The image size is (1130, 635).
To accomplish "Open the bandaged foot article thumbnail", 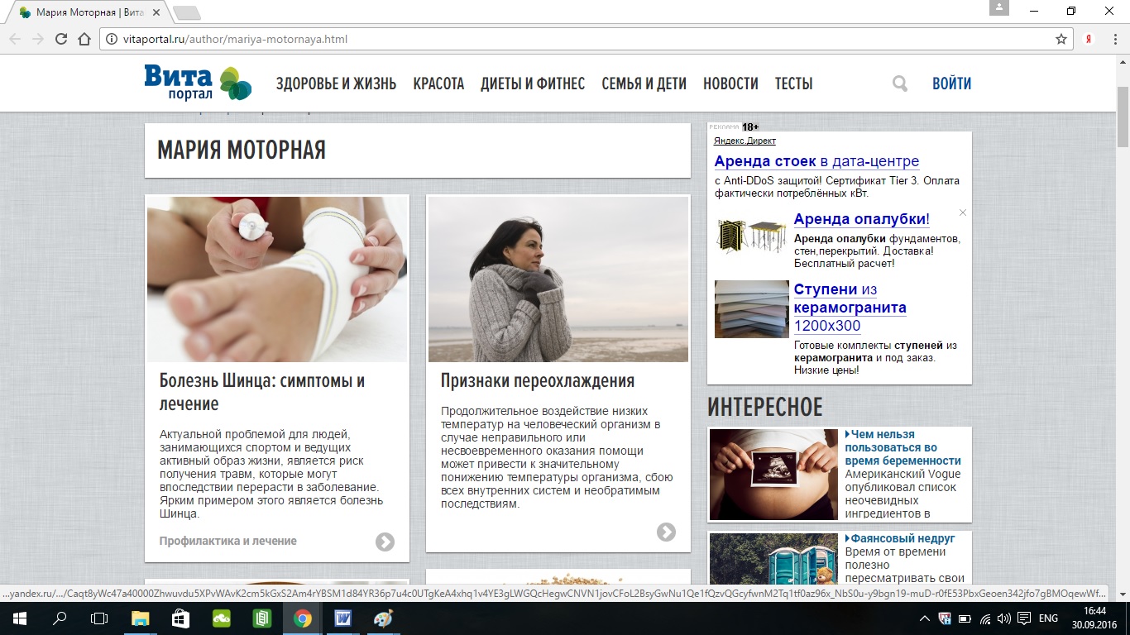I will point(277,279).
